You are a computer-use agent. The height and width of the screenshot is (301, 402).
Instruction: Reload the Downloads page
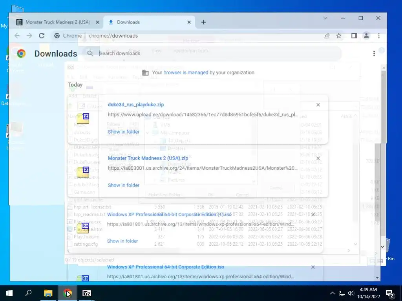click(42, 36)
